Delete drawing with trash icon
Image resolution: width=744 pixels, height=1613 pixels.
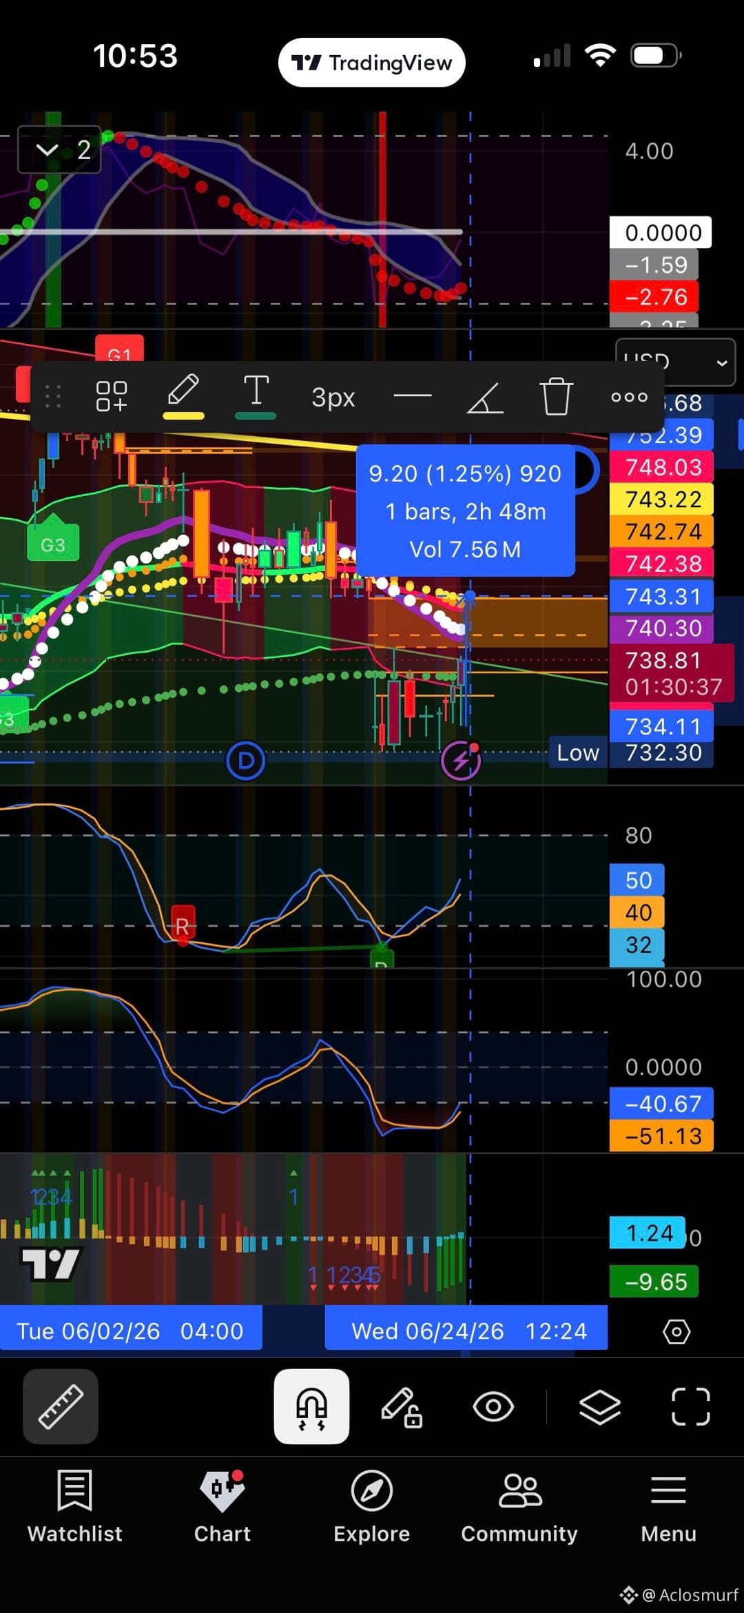[x=557, y=396]
